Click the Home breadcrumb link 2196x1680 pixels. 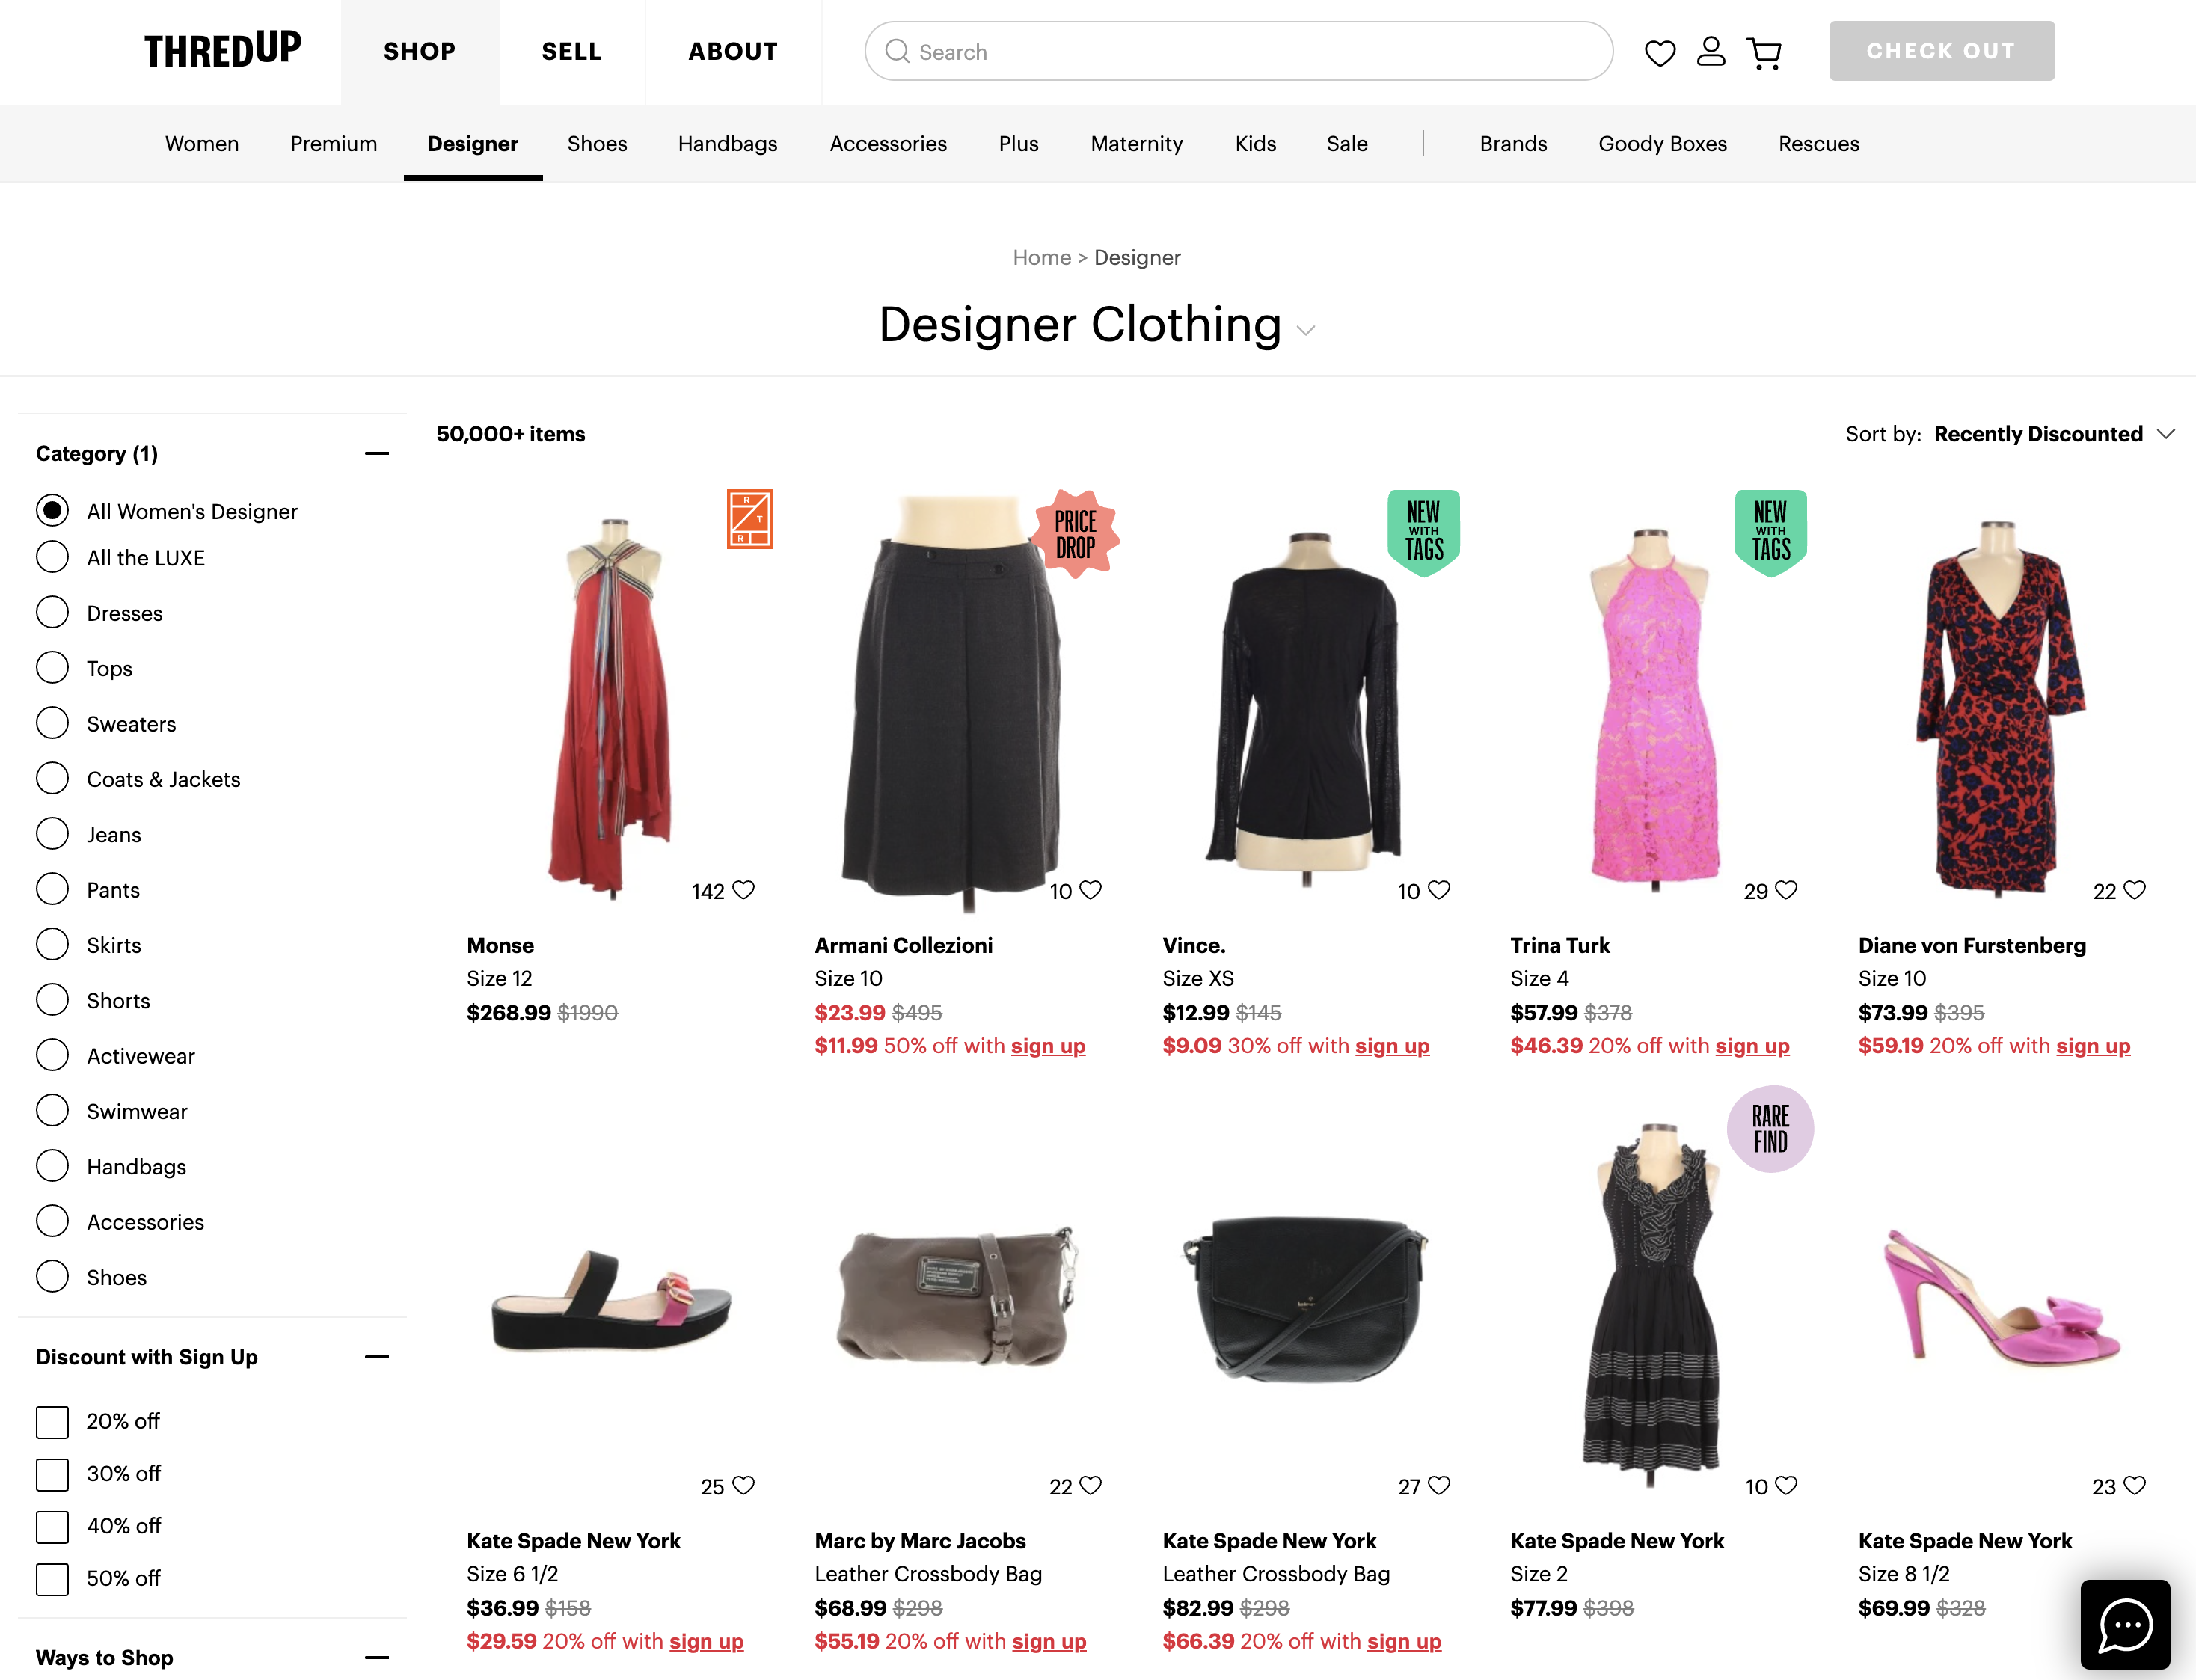point(1041,258)
